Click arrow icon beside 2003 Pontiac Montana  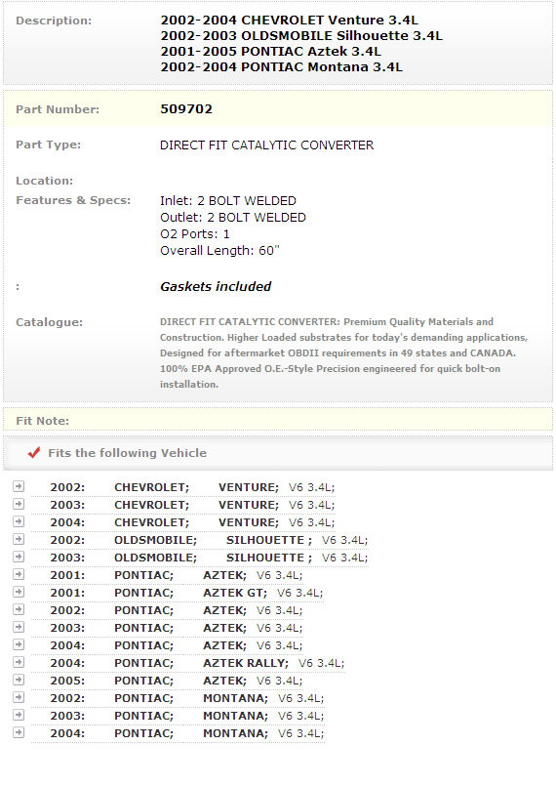(19, 715)
